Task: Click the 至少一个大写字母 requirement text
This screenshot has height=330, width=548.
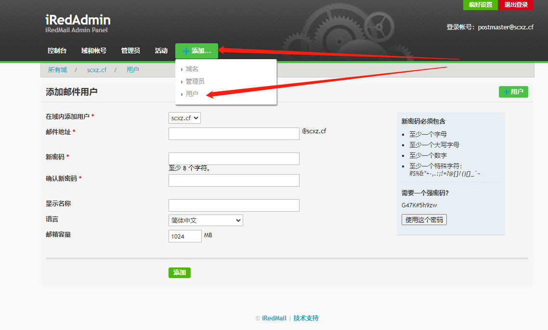Action: pyautogui.click(x=434, y=145)
